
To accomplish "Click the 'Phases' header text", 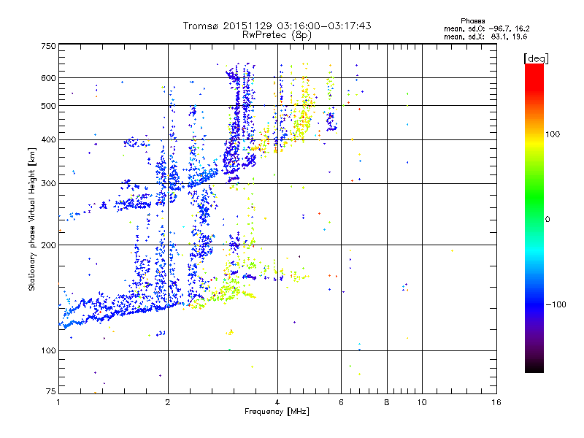I will pyautogui.click(x=472, y=21).
